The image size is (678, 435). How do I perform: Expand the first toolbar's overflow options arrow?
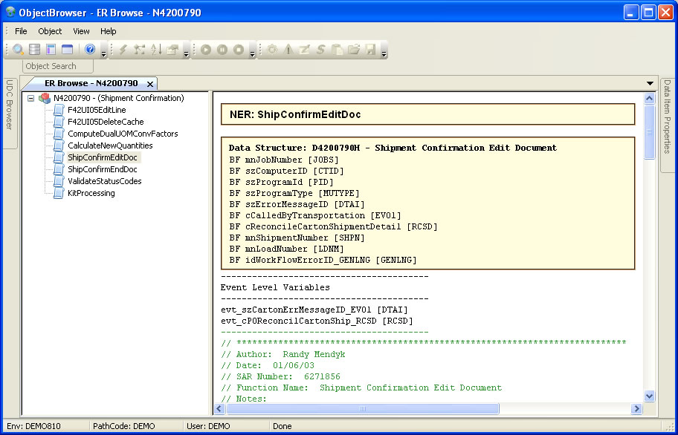click(103, 53)
